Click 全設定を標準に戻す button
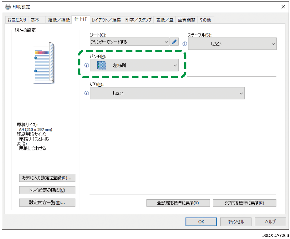The image size is (290, 239). click(x=178, y=203)
